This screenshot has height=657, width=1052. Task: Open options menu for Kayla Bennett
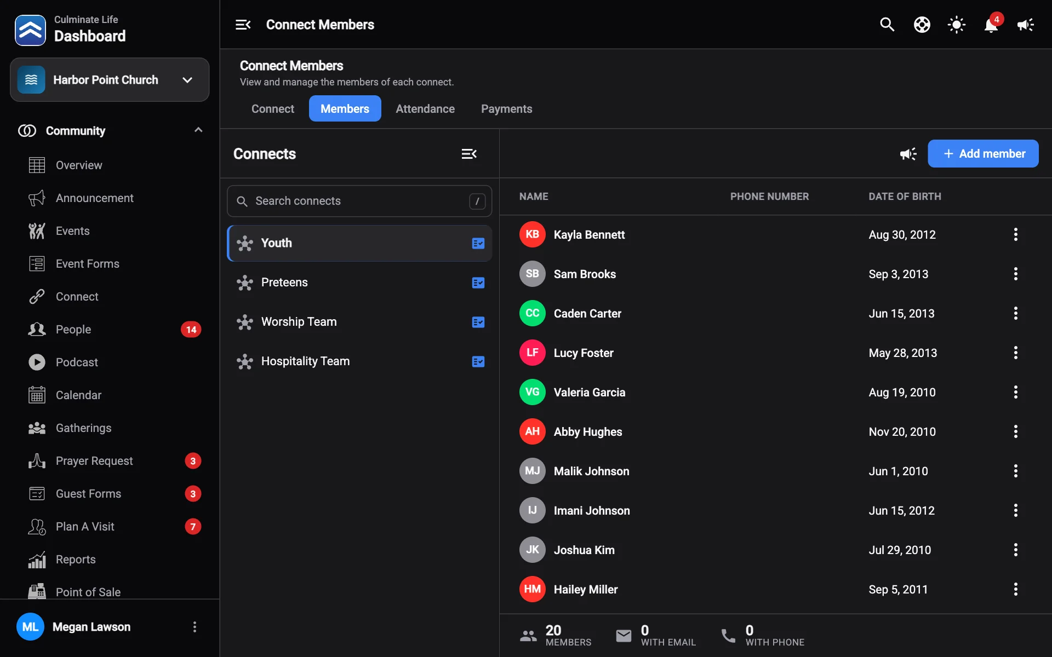pyautogui.click(x=1016, y=234)
